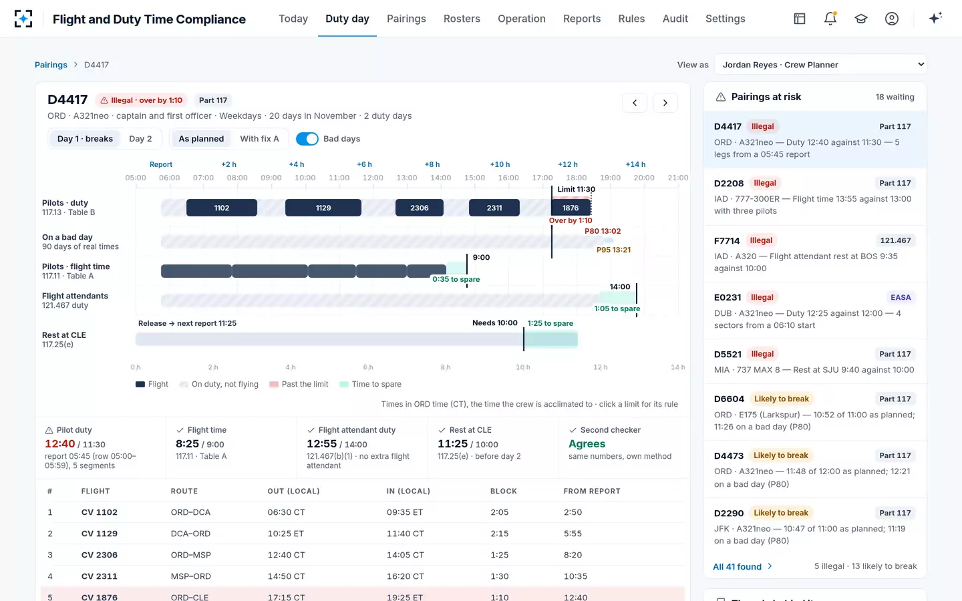Click the Illegal over by 1:10 badge

141,100
